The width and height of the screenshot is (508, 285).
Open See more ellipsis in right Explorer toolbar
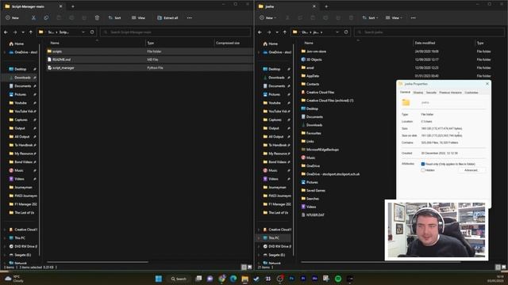[413, 17]
